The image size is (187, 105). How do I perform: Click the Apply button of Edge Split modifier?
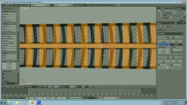point(164,62)
